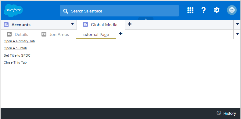Open the Accounts navigation dropdown arrow

[72, 24]
